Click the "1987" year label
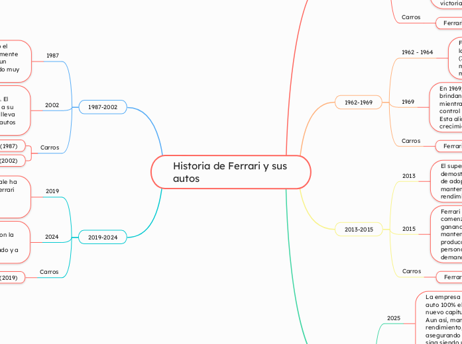This screenshot has height=344, width=462. [x=53, y=56]
